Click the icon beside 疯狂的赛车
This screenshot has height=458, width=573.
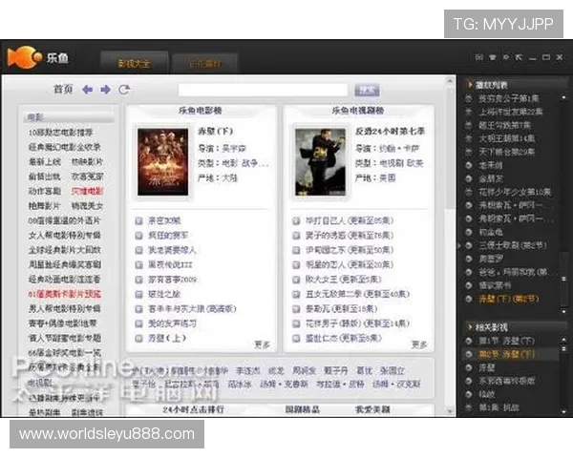point(138,236)
